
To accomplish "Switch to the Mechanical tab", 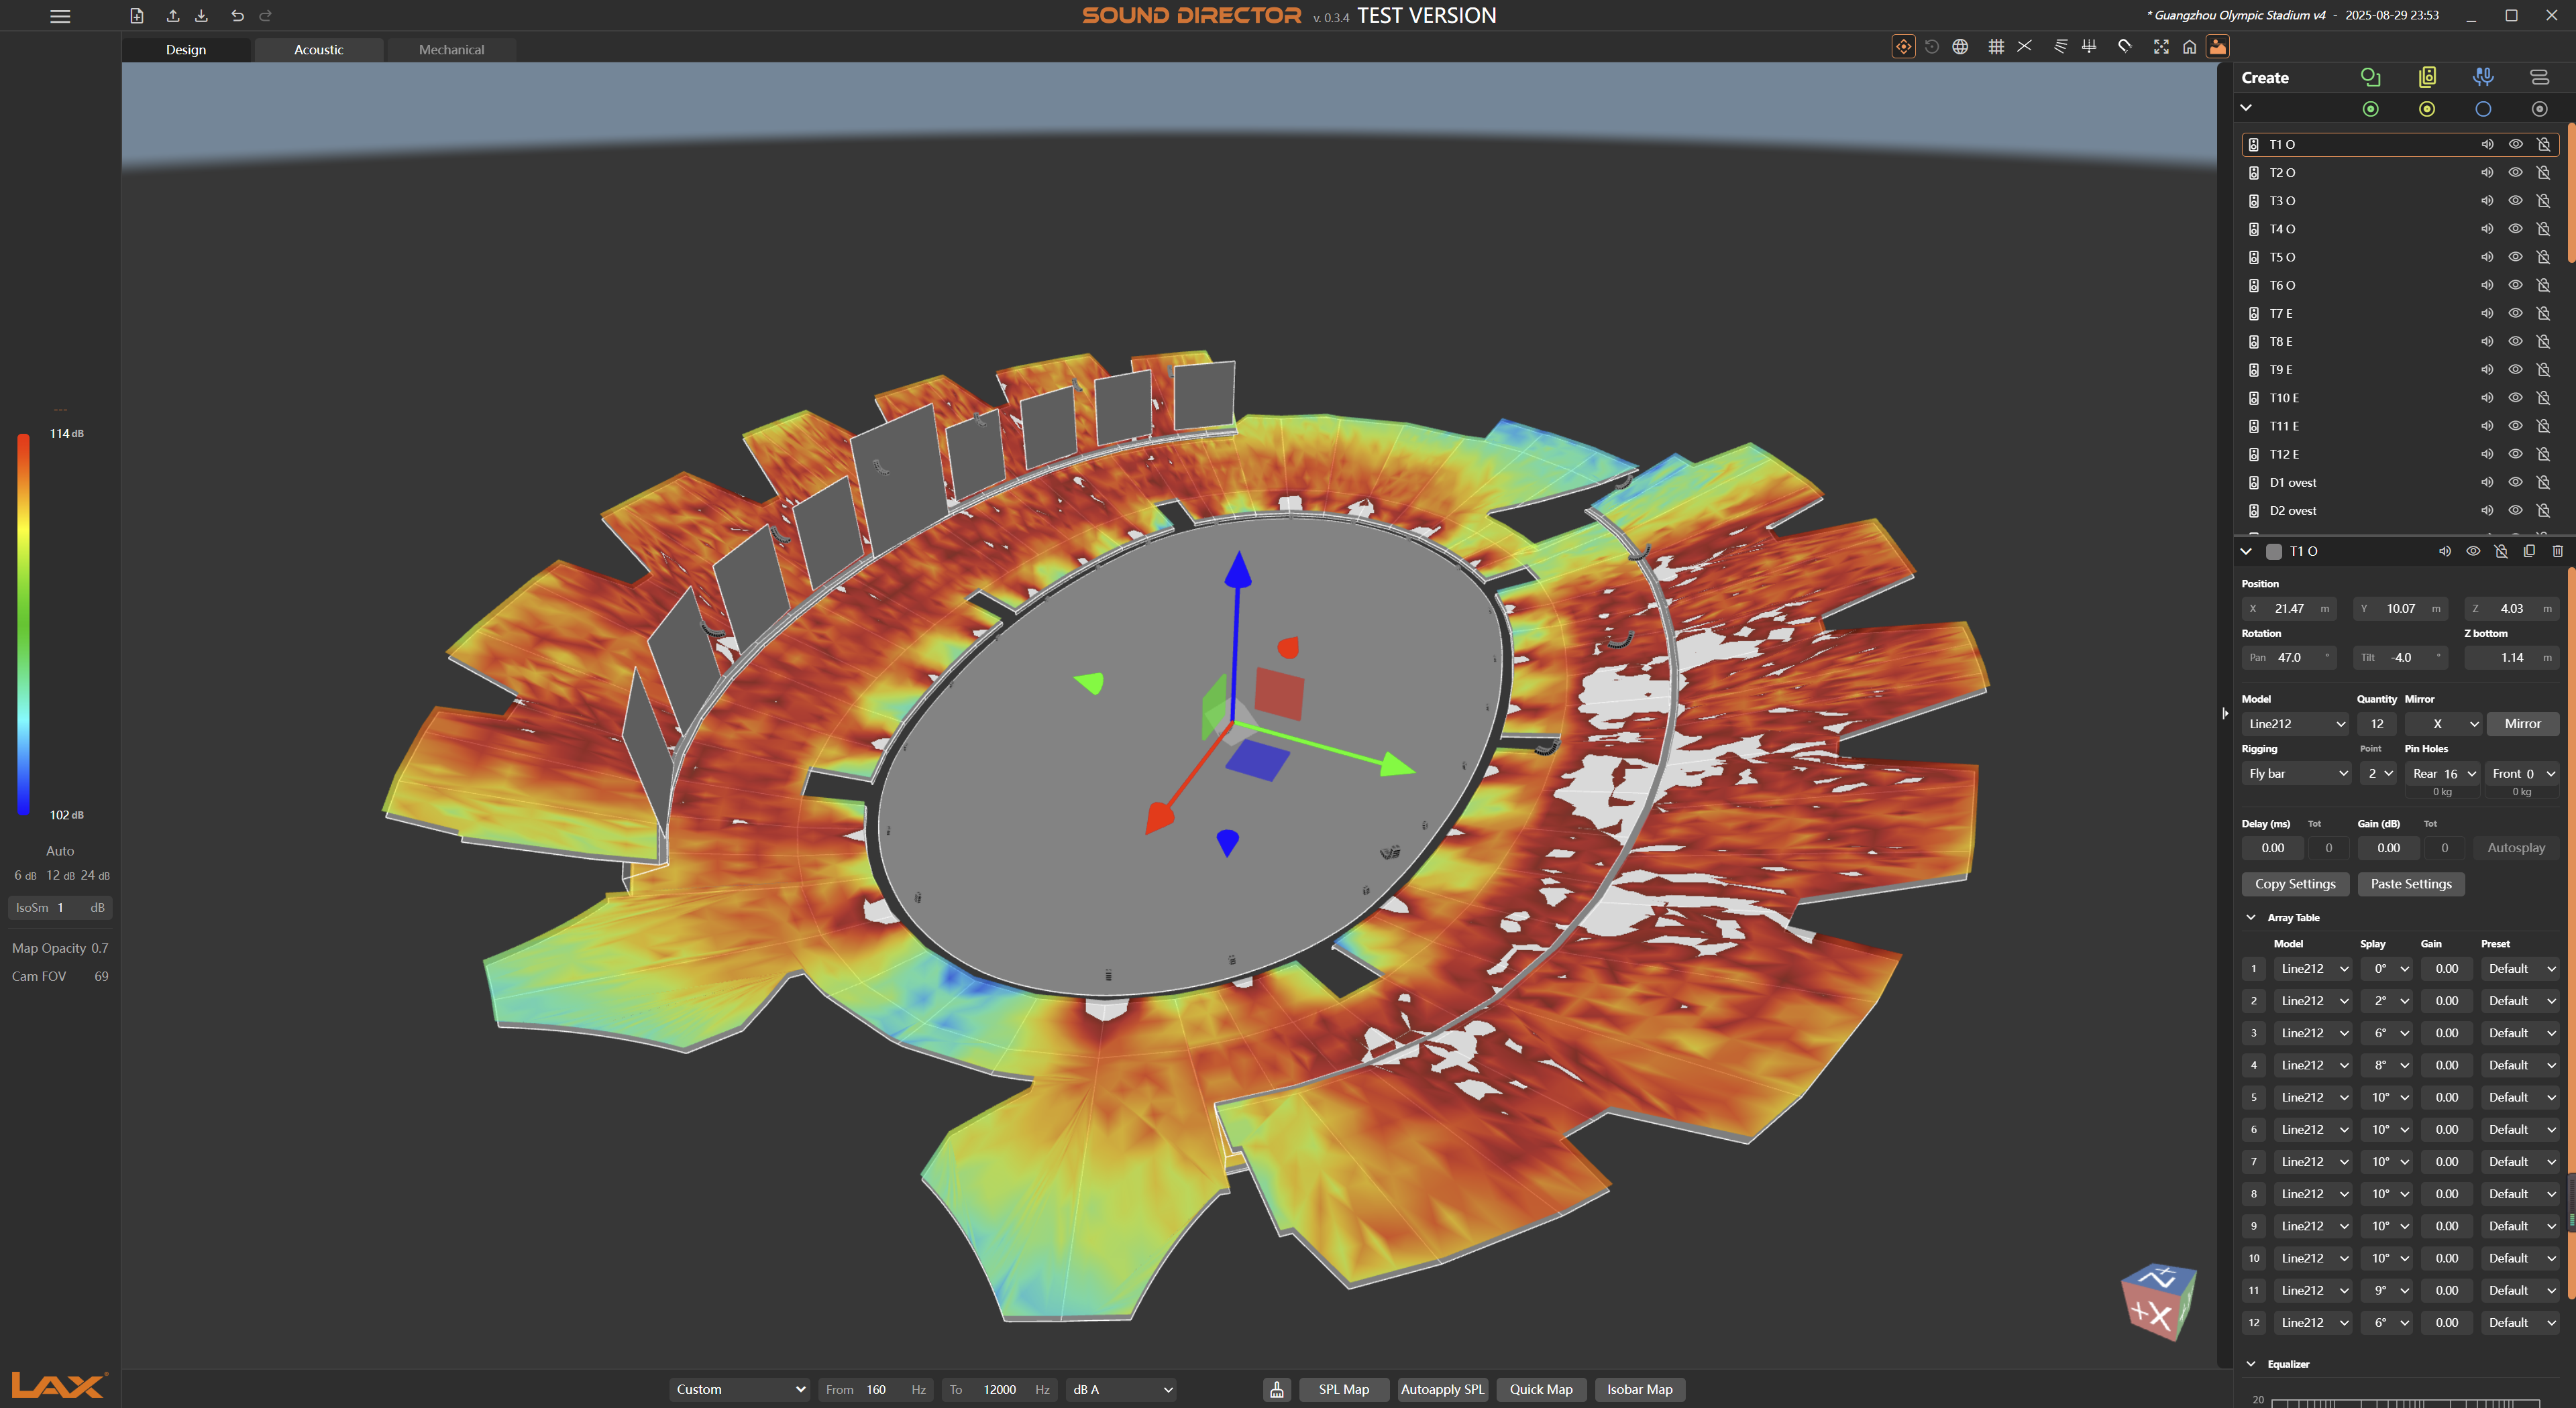I will coord(451,49).
